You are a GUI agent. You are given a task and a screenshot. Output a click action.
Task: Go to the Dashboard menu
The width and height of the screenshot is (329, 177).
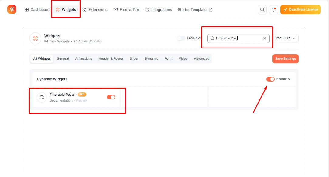(37, 10)
